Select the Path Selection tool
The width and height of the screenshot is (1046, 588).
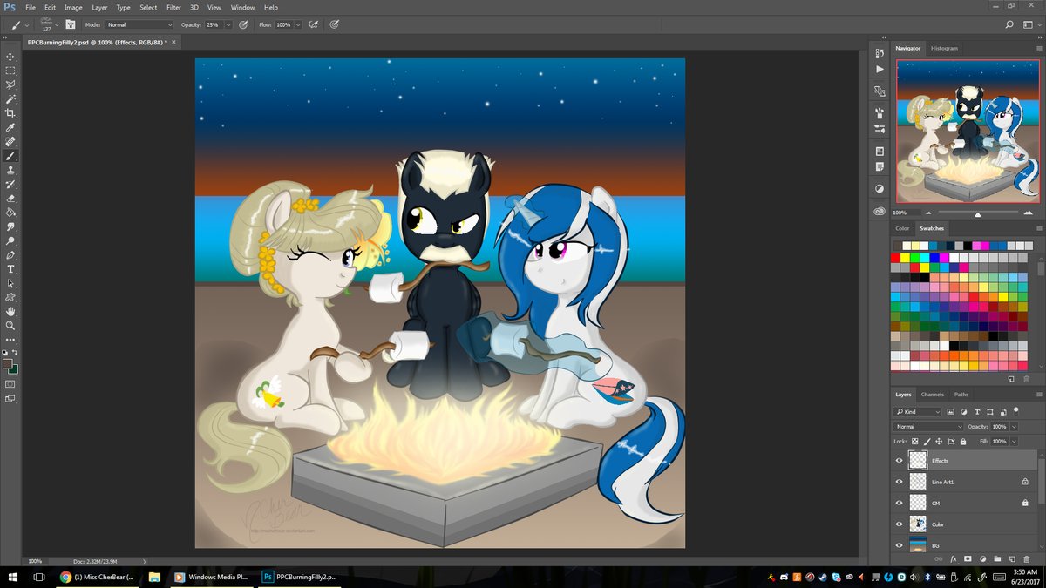[x=10, y=283]
